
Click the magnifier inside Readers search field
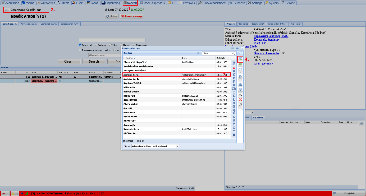pyautogui.click(x=234, y=53)
